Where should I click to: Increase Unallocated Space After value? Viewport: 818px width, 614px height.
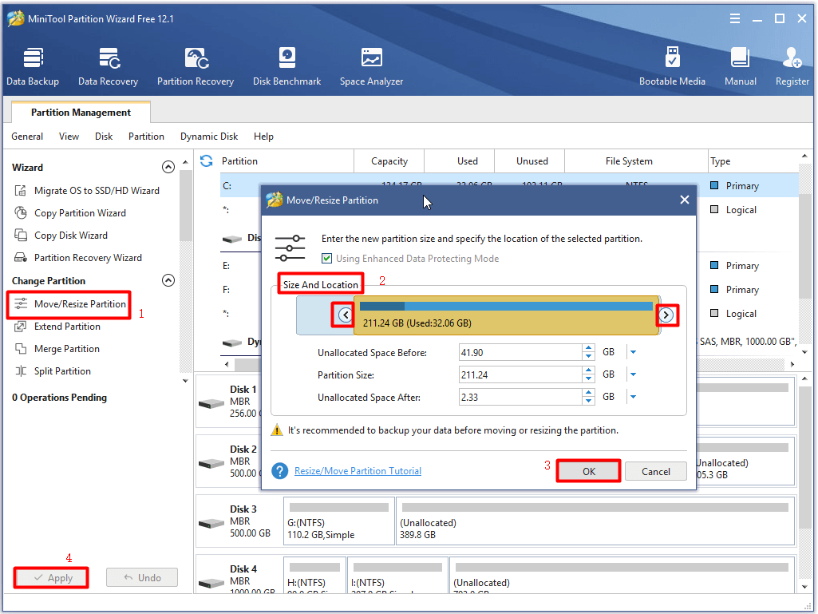tap(588, 393)
